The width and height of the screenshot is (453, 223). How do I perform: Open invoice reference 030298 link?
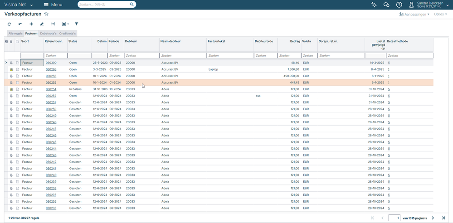point(51,69)
